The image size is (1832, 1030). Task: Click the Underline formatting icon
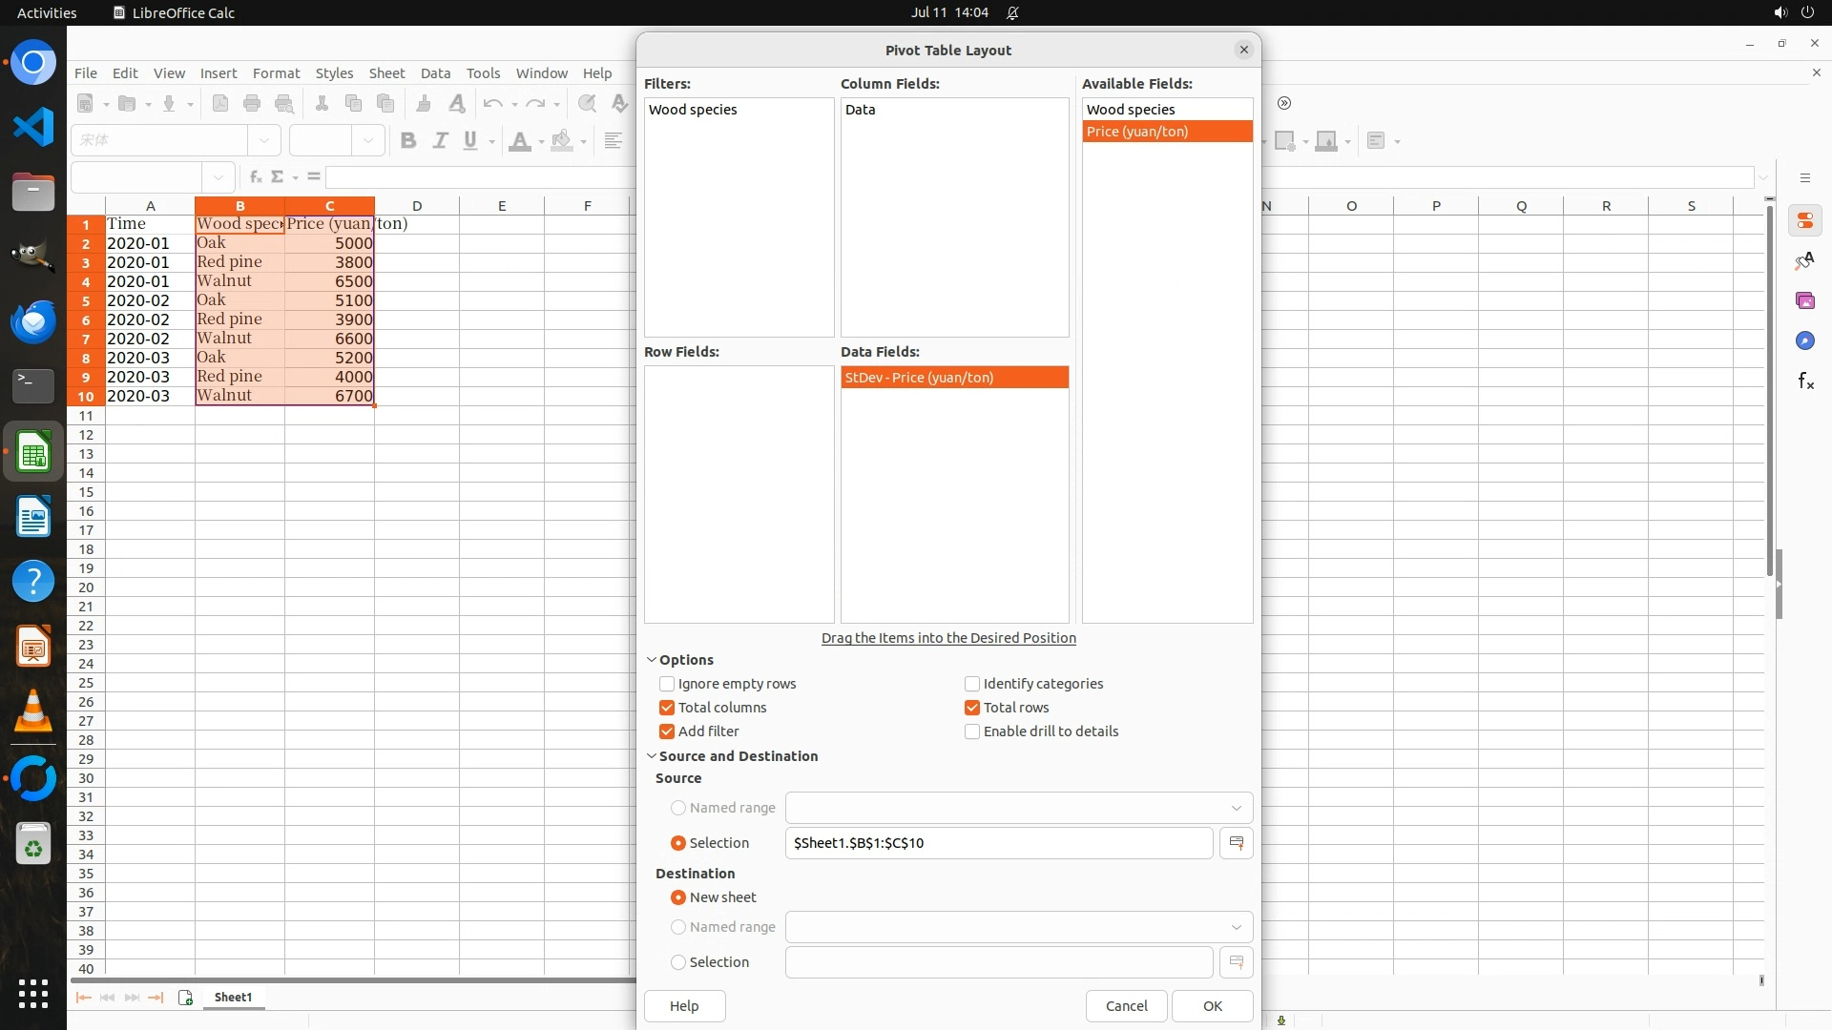(470, 141)
